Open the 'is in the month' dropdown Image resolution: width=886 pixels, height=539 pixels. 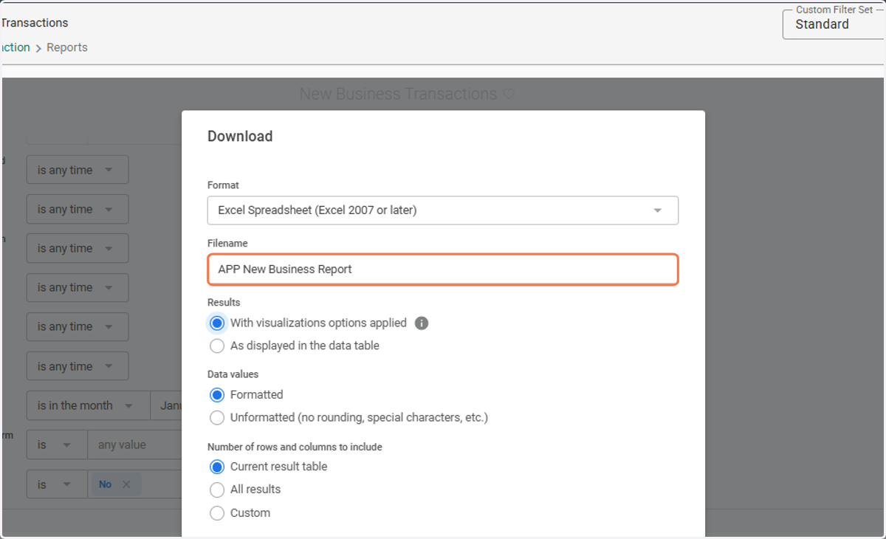(89, 406)
